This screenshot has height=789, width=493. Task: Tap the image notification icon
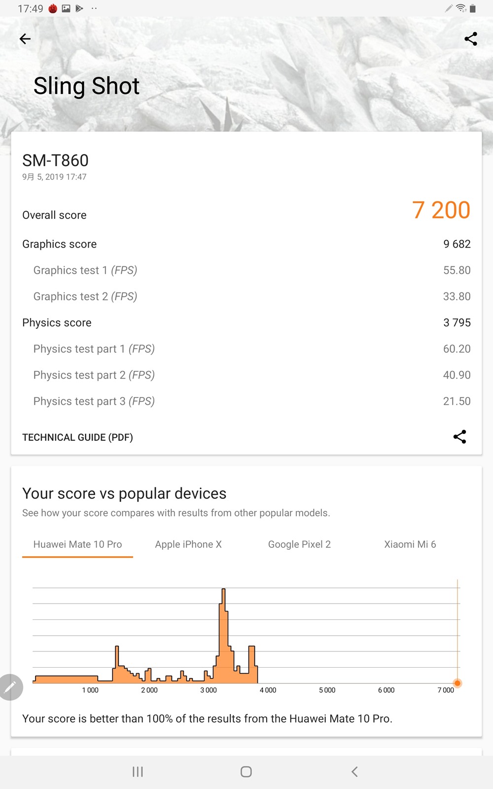click(66, 8)
